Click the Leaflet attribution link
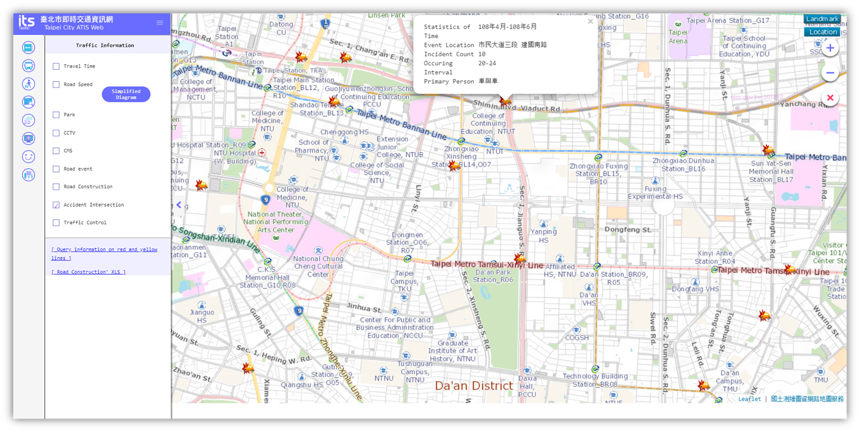This screenshot has height=432, width=860. point(749,399)
